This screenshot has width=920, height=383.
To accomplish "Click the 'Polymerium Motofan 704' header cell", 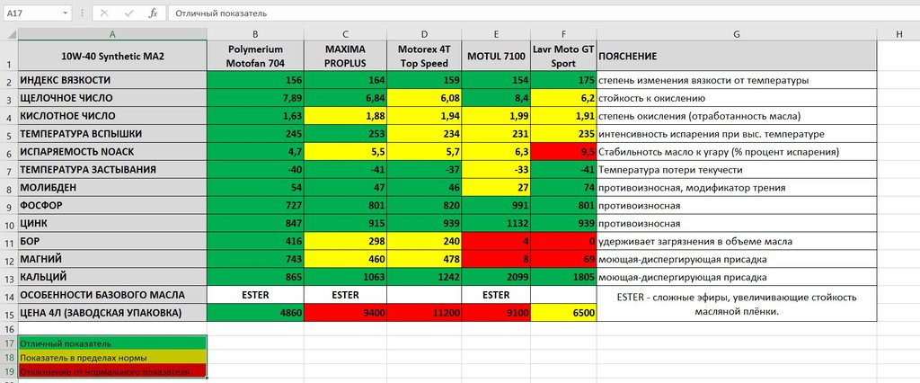I will [255, 56].
